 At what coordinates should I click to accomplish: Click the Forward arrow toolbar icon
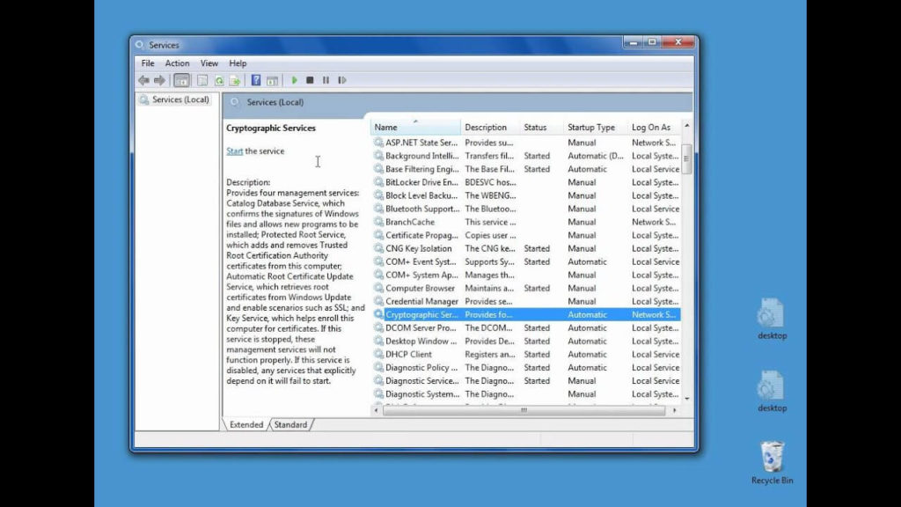pos(160,80)
